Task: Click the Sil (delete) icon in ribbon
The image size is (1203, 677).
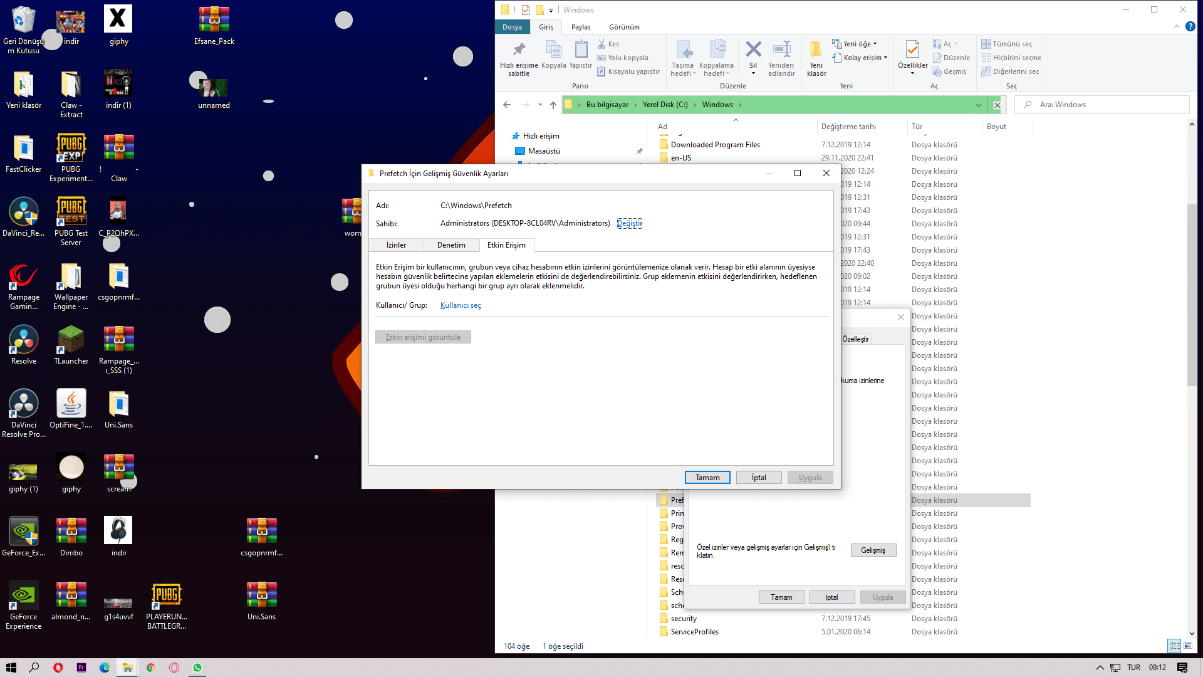Action: [753, 50]
